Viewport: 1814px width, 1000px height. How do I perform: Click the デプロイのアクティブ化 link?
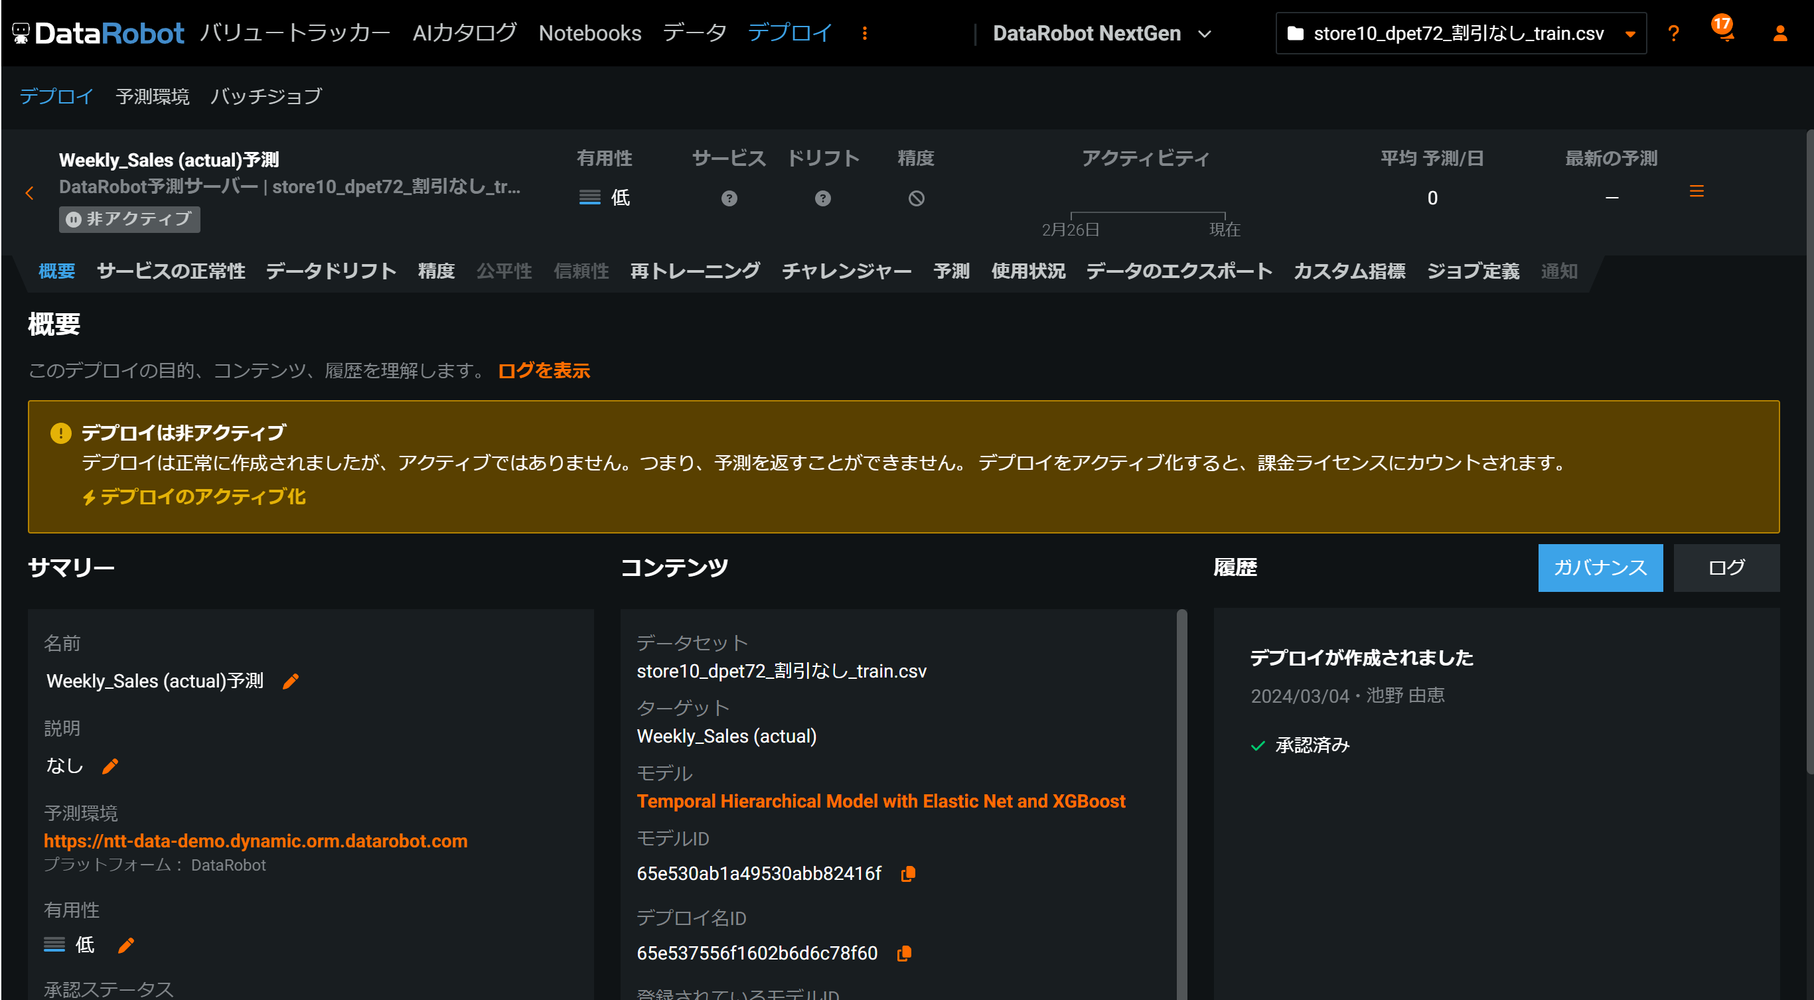tap(194, 497)
